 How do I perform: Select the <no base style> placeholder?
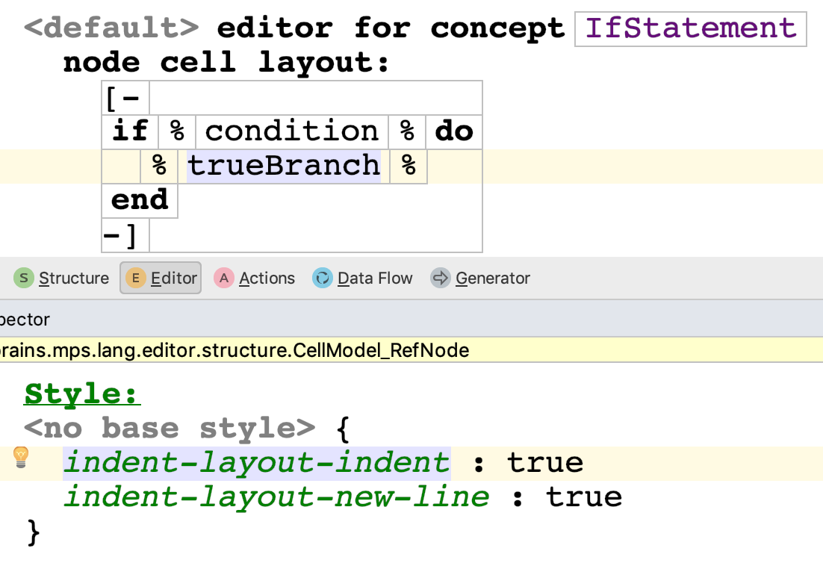click(x=170, y=429)
